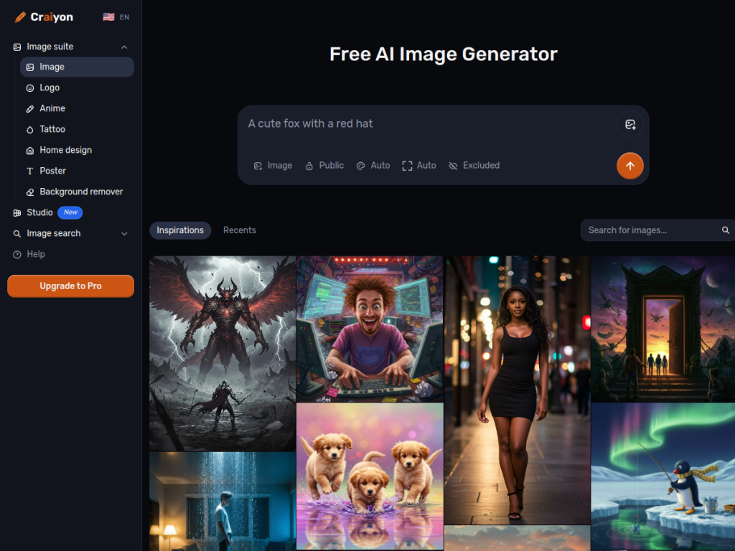735x551 pixels.
Task: Select Image in the sidebar menu
Action: click(77, 67)
